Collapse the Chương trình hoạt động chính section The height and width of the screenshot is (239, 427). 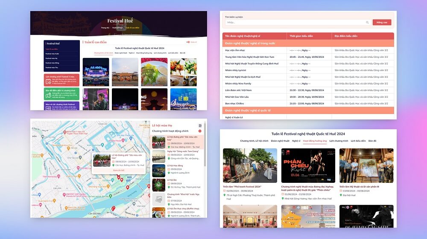click(200, 131)
